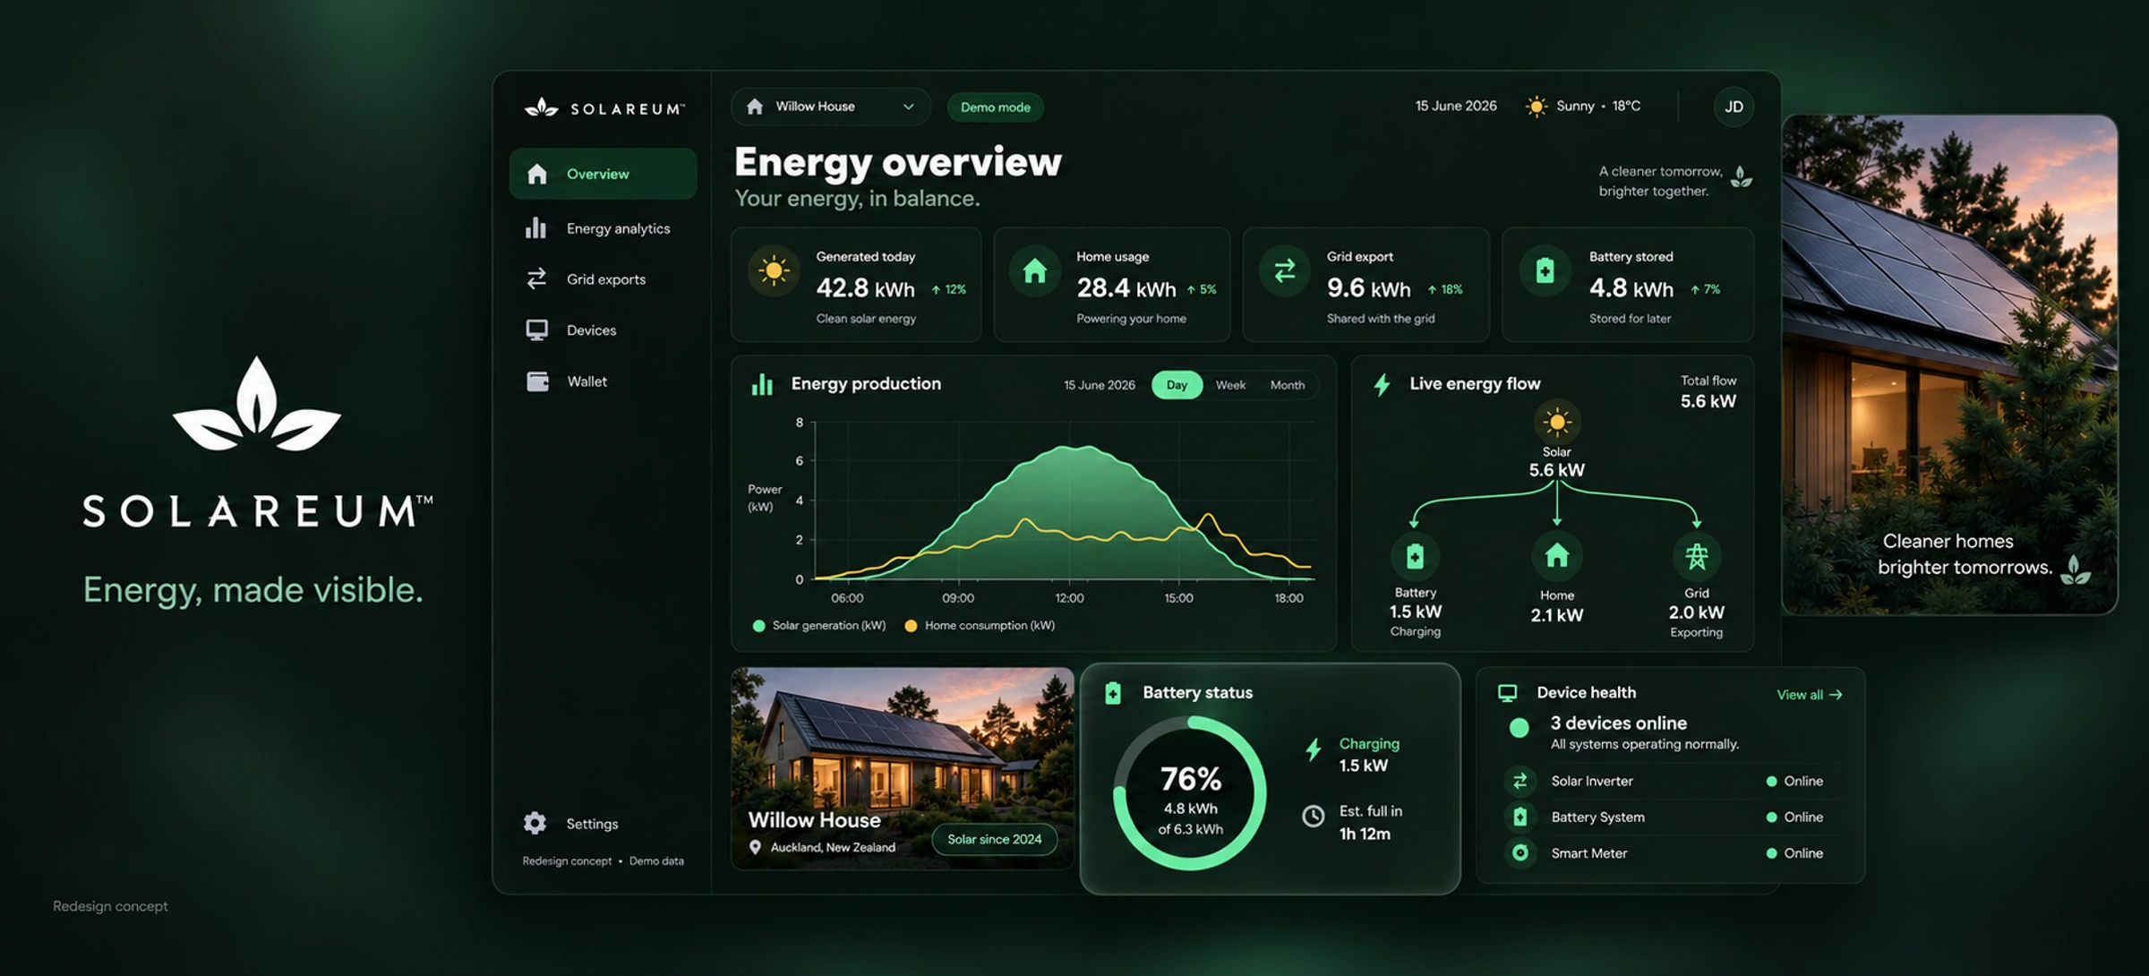
Task: Click the Solar node in live energy flow
Action: [1557, 422]
